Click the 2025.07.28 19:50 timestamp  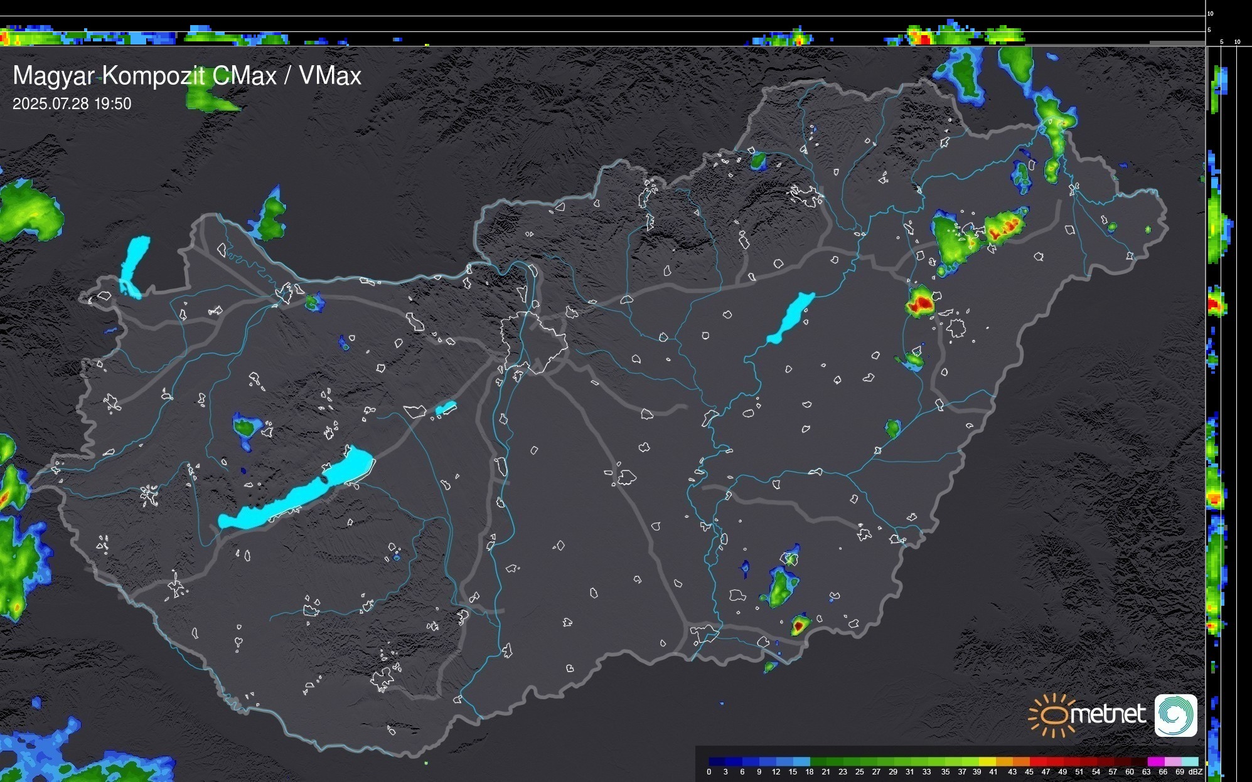pyautogui.click(x=72, y=103)
